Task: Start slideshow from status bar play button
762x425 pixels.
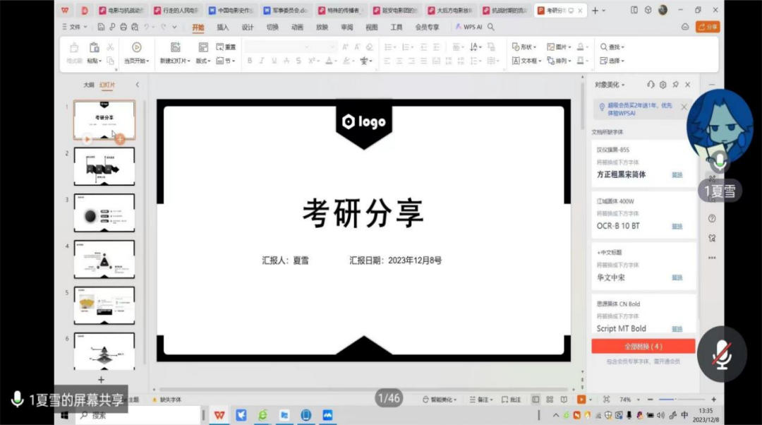Action: click(x=581, y=400)
